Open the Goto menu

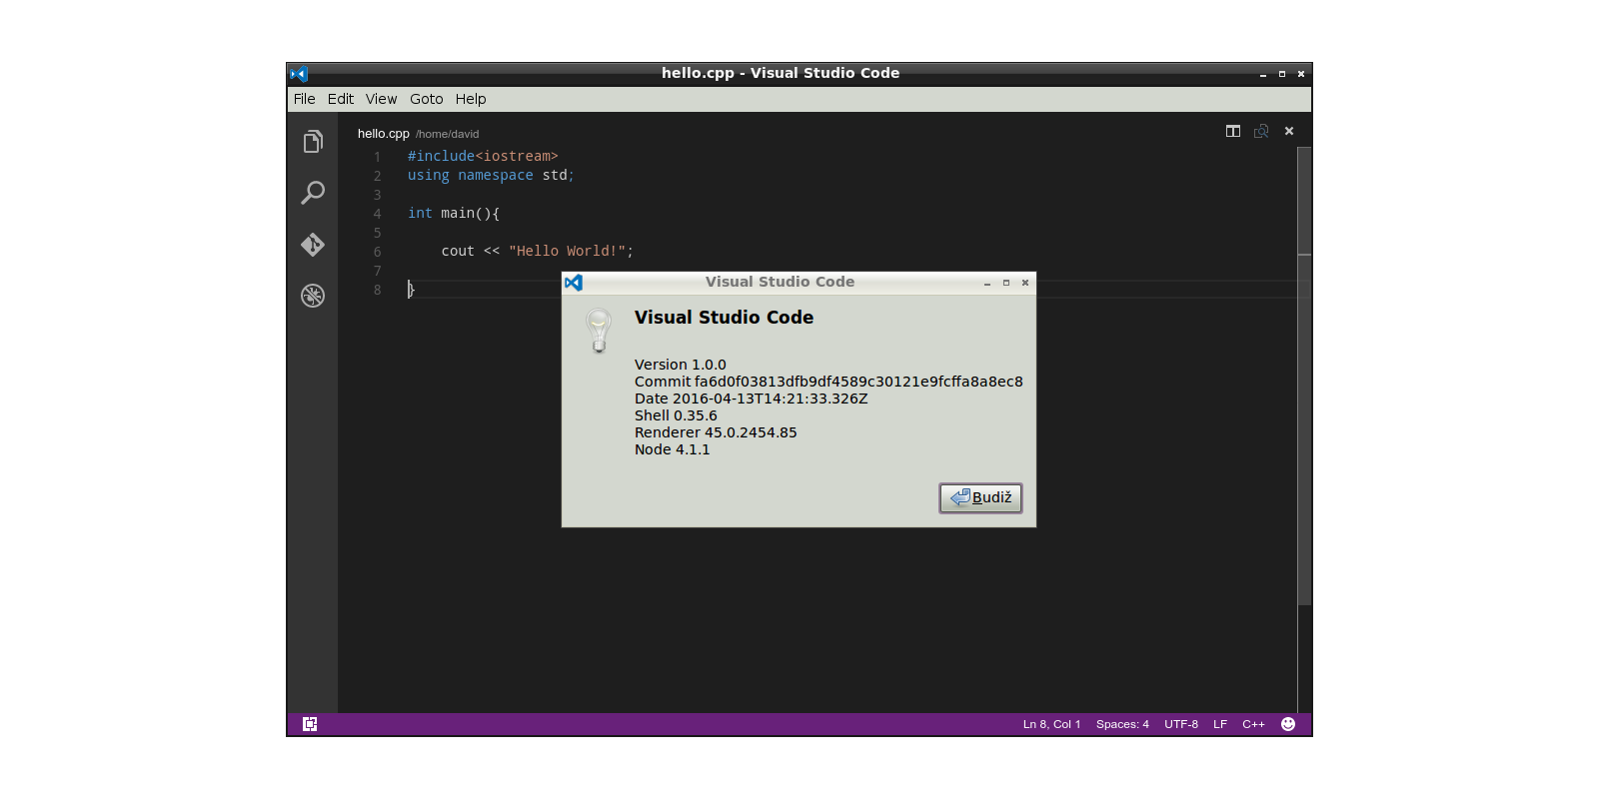(x=427, y=99)
